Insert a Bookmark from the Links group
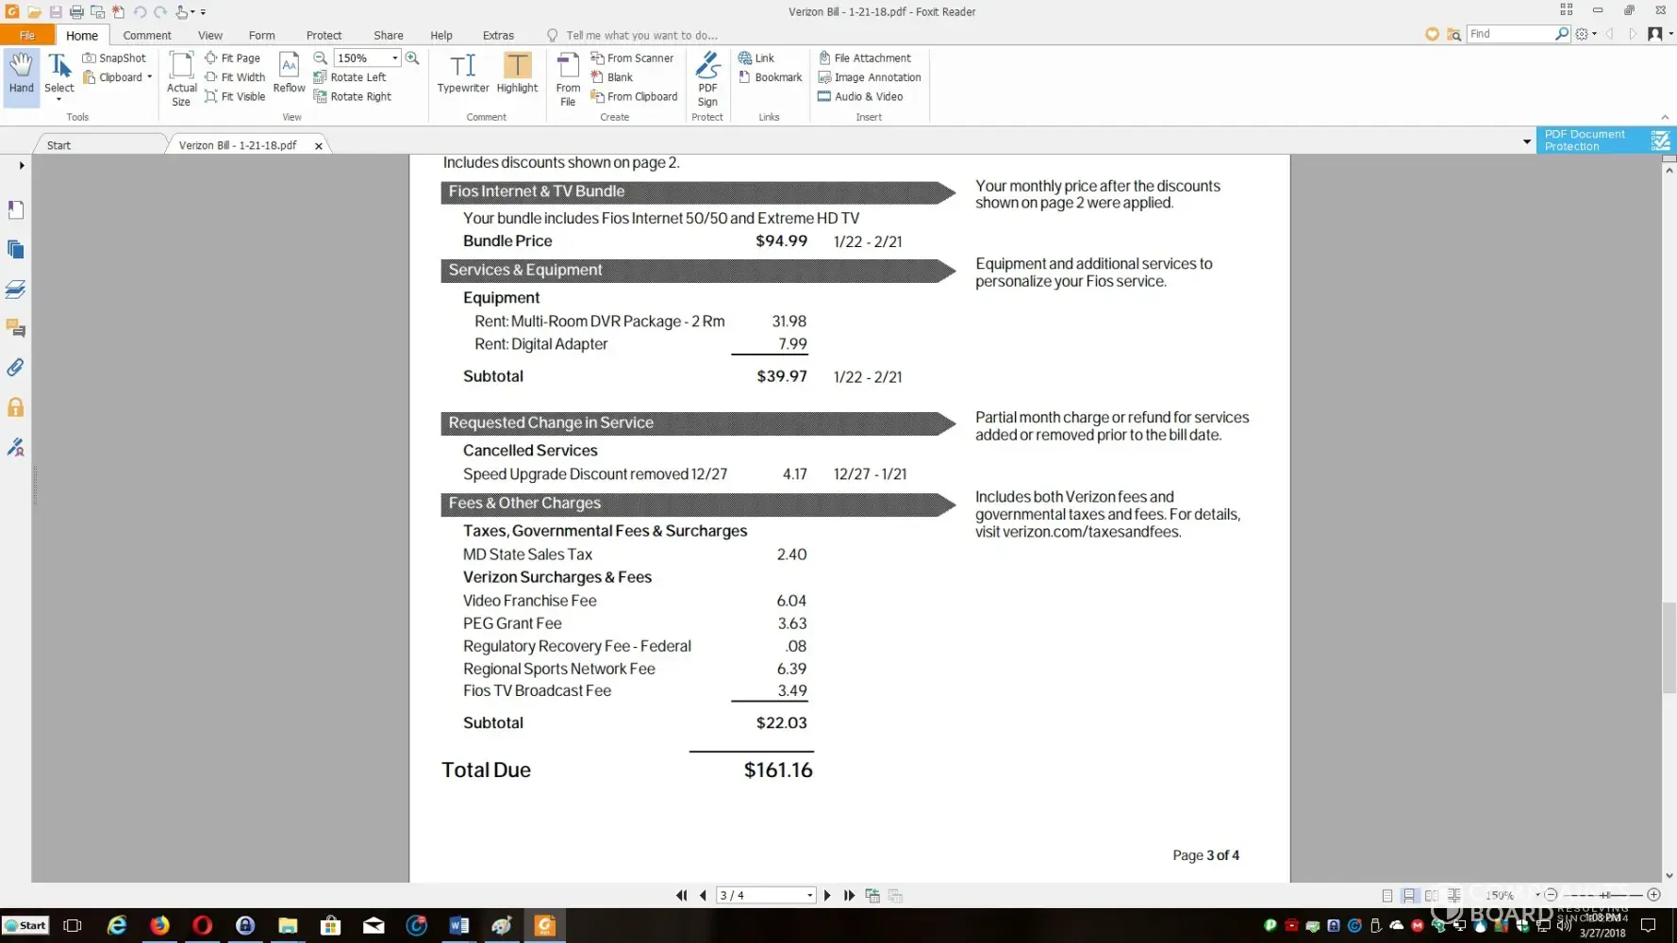 pos(770,77)
